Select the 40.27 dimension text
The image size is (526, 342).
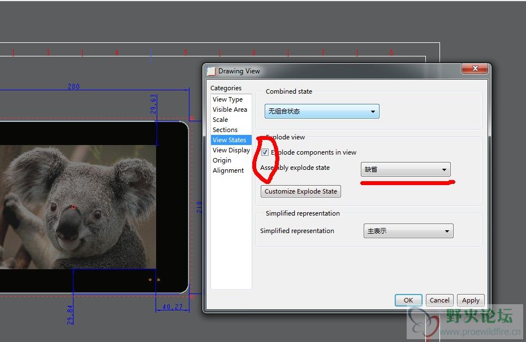[x=173, y=306]
